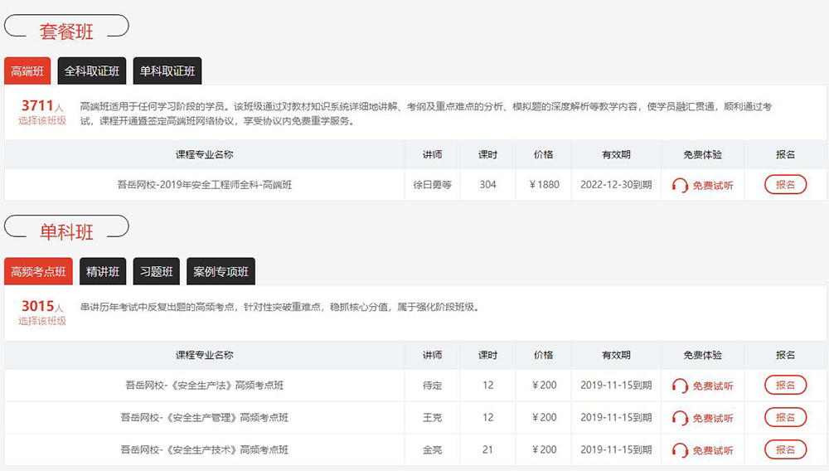The height and width of the screenshot is (471, 829).
Task: Click course name 吾岳网校-《安全生产技术》高频考点班
Action: point(205,449)
